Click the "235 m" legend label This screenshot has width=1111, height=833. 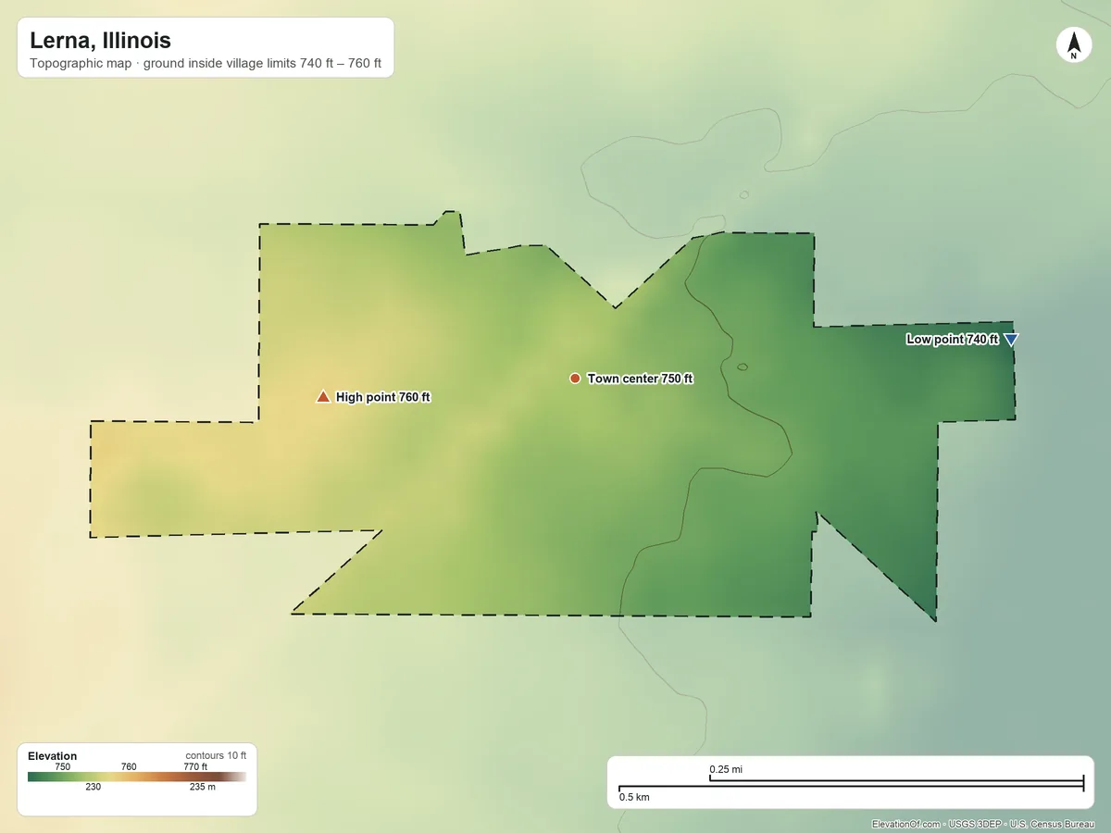(x=203, y=788)
